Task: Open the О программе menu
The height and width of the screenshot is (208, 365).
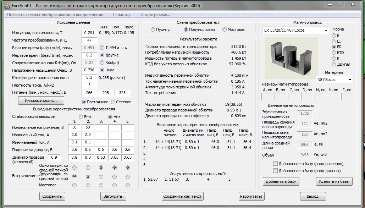Action: click(x=155, y=15)
